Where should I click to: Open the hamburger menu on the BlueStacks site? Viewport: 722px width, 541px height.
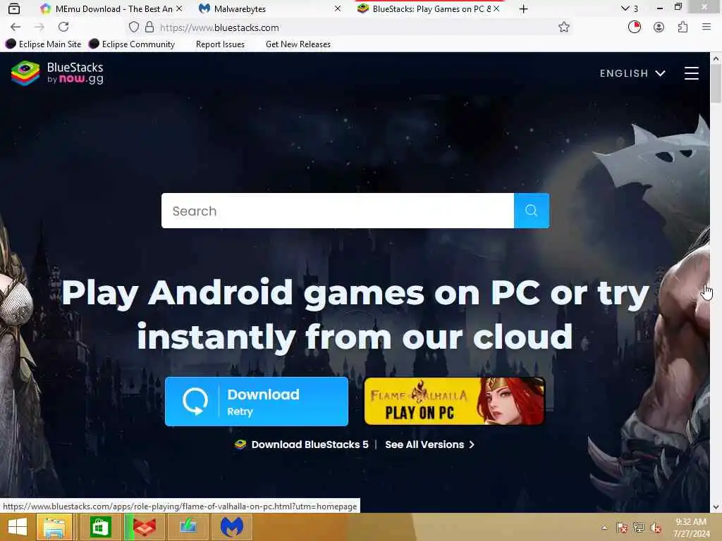(691, 73)
